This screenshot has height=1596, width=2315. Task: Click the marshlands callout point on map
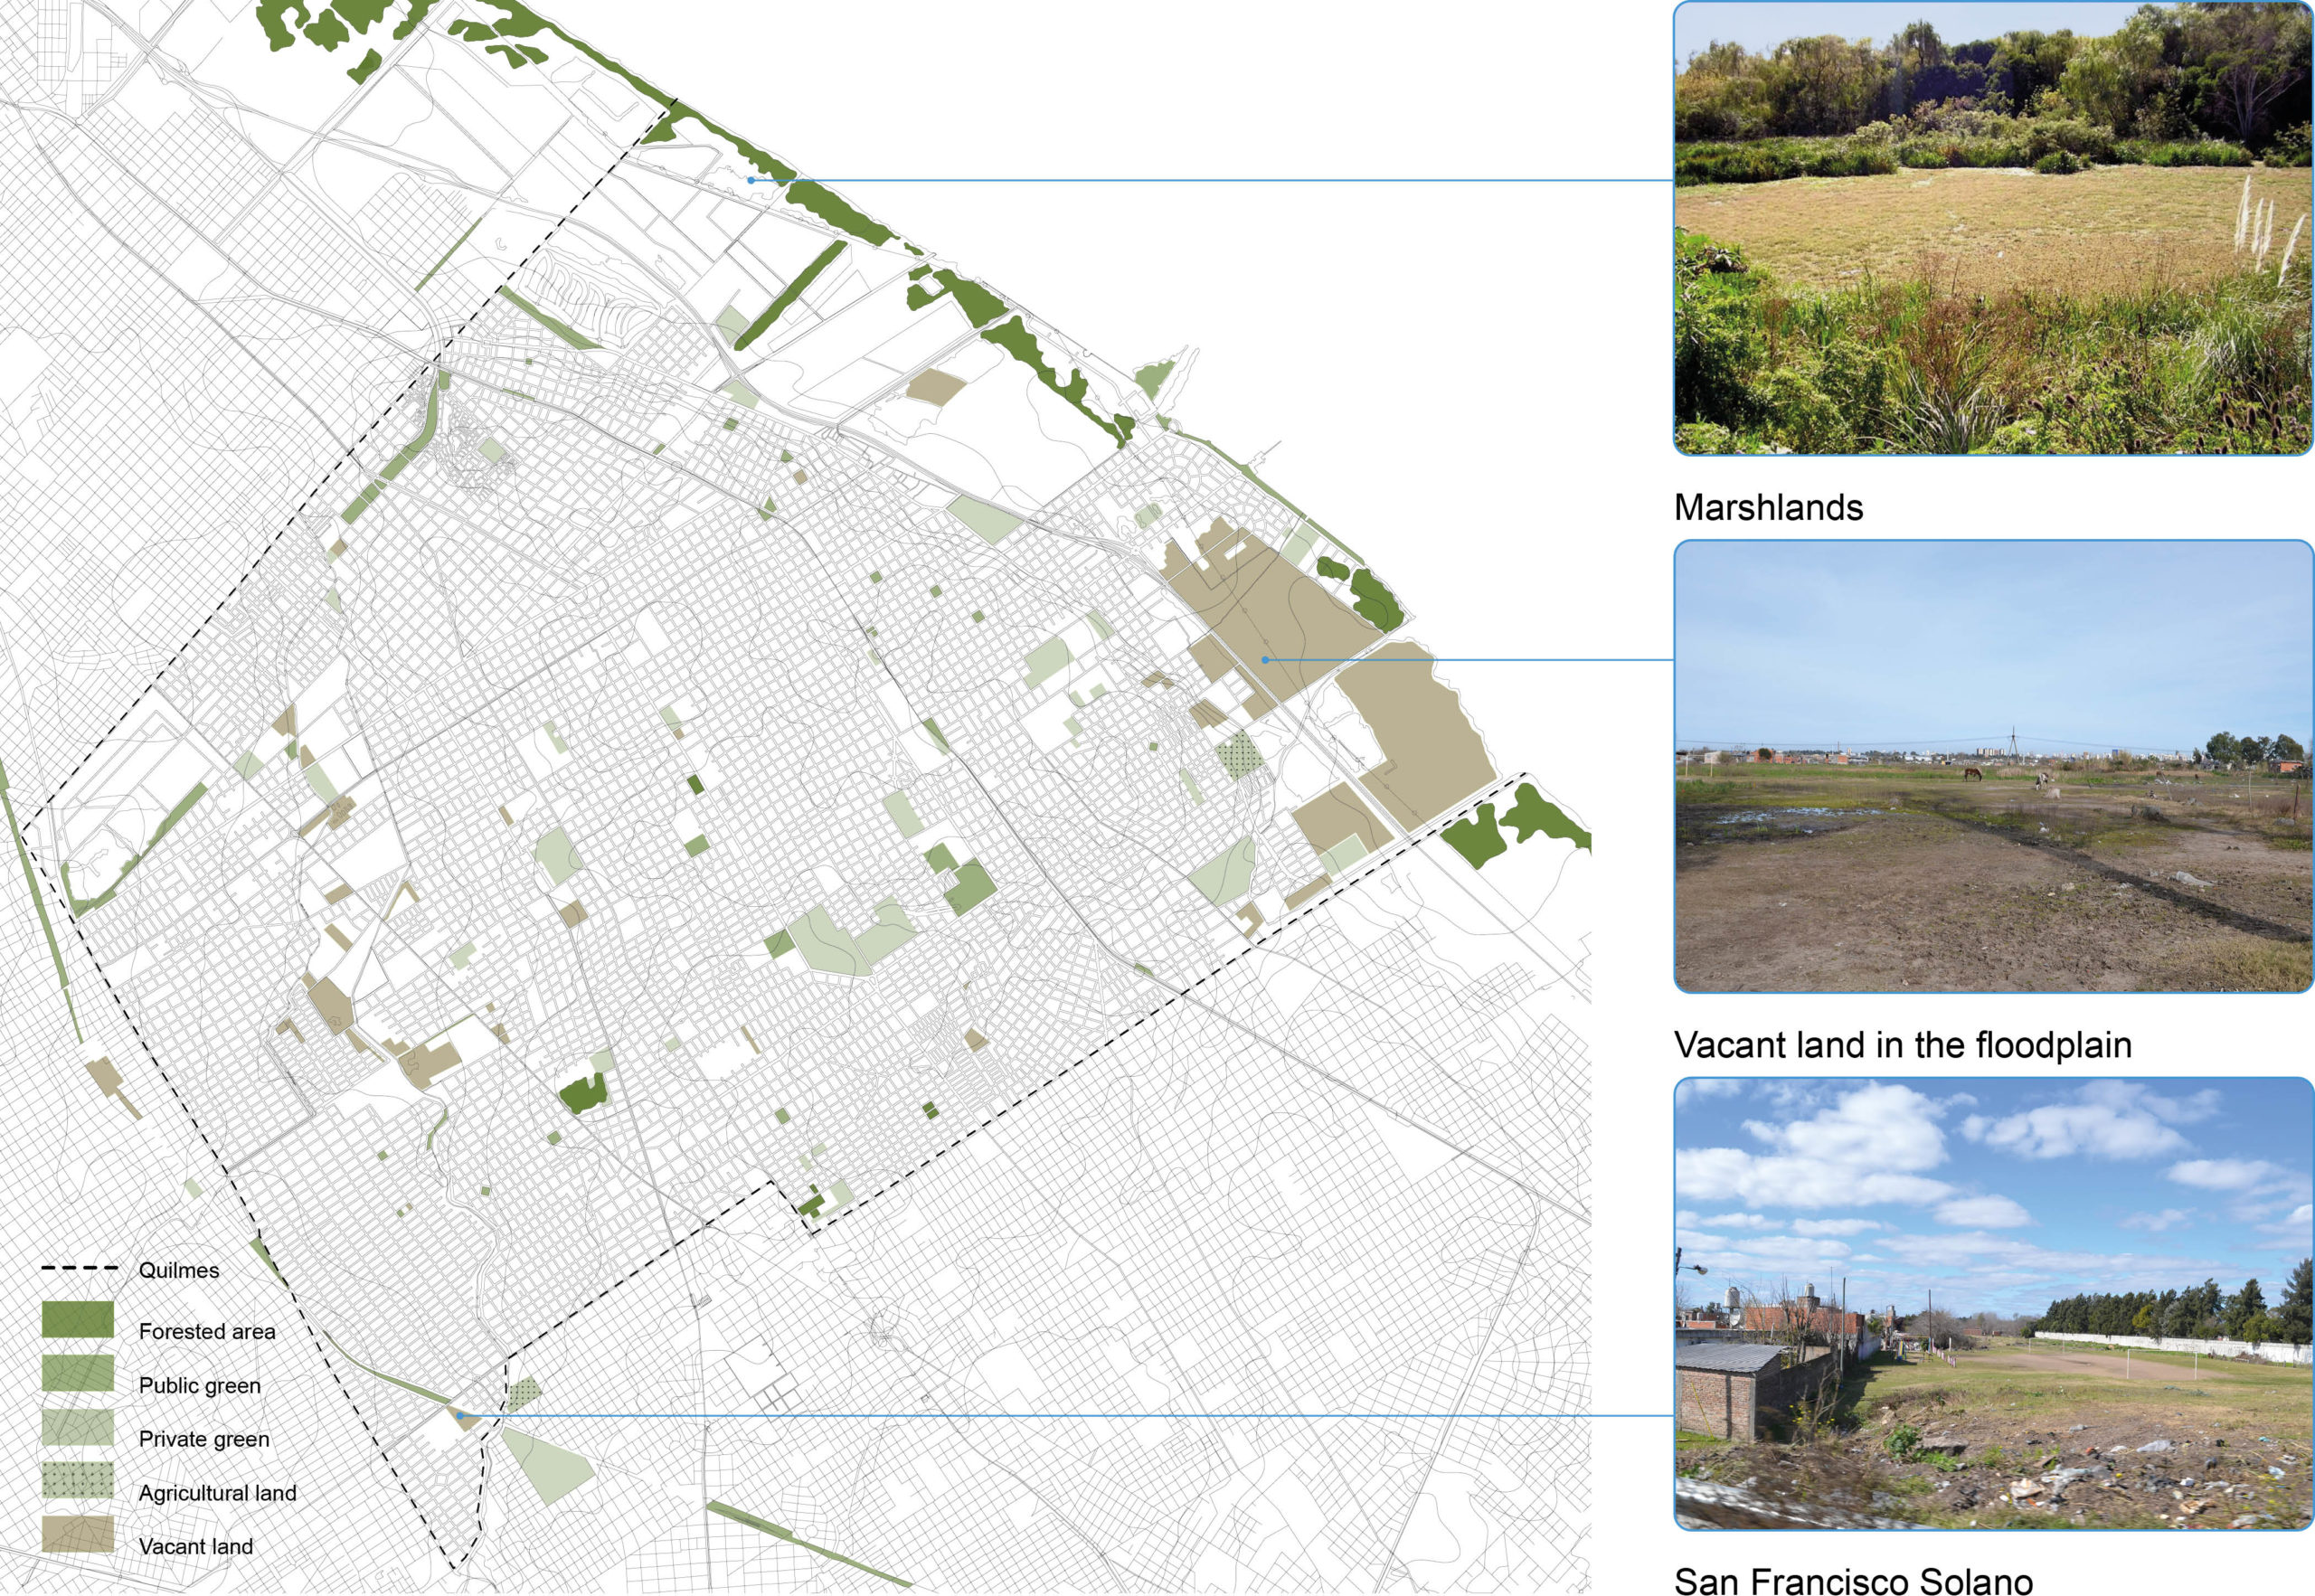[751, 180]
